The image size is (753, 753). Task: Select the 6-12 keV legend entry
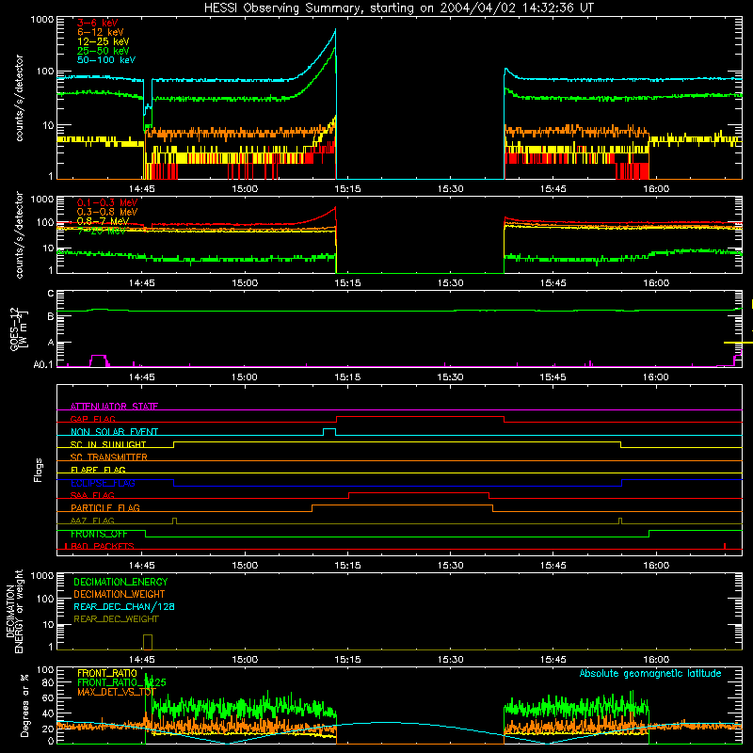(x=100, y=32)
